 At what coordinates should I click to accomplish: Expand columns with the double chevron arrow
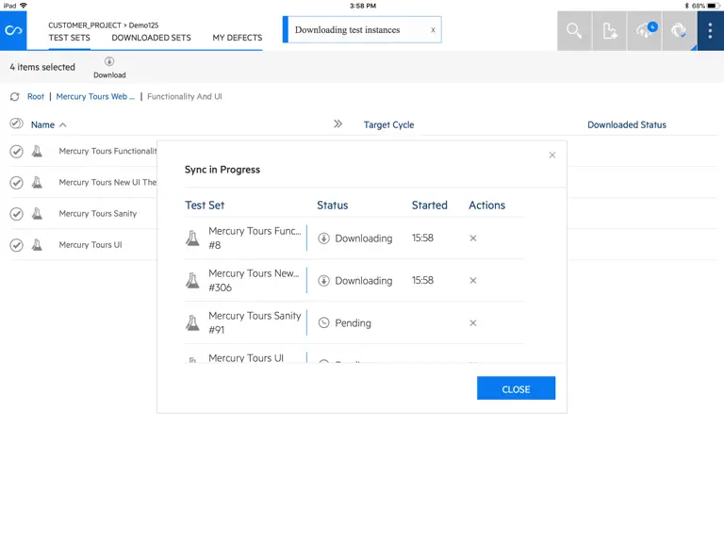338,123
